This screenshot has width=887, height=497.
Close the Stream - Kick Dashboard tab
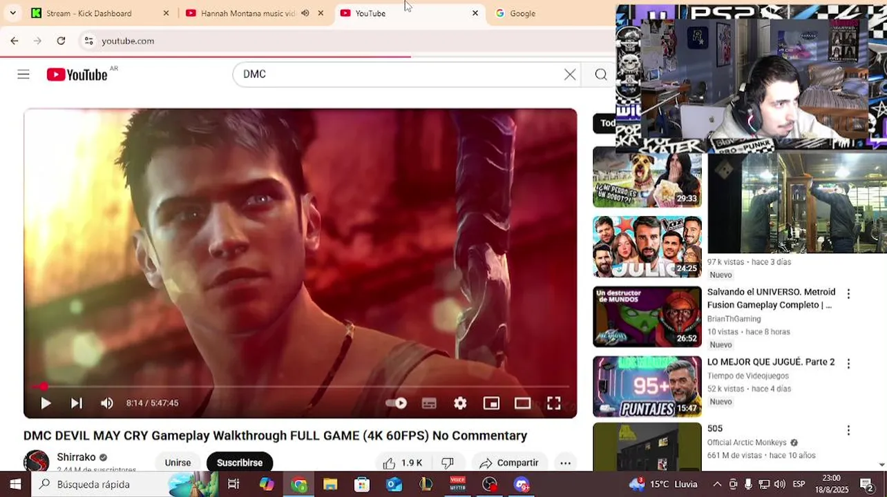166,13
